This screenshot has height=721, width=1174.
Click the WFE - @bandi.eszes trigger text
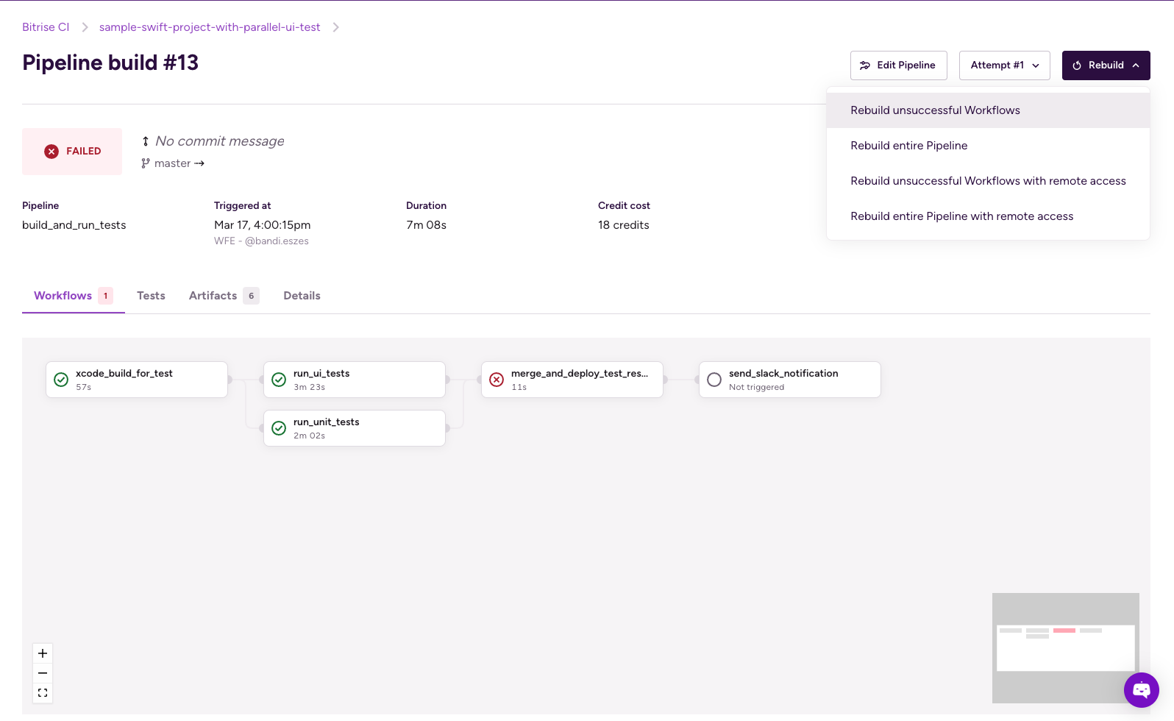[x=261, y=241]
